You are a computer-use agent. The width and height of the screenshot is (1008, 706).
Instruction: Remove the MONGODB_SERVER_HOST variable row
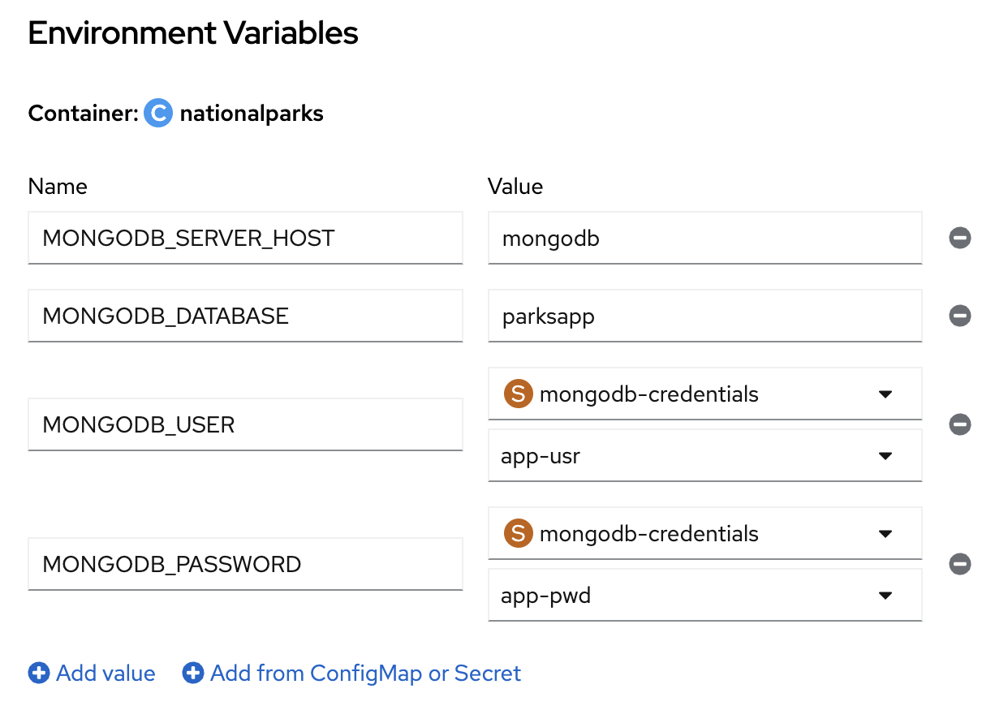(x=960, y=238)
